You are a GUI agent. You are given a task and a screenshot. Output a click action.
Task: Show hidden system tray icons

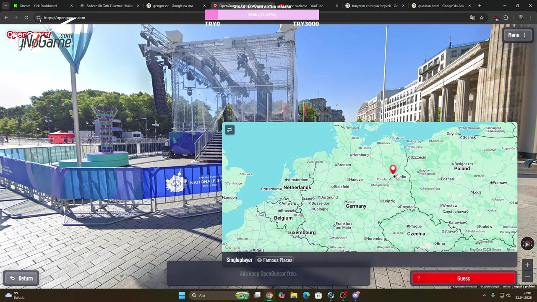[484, 295]
